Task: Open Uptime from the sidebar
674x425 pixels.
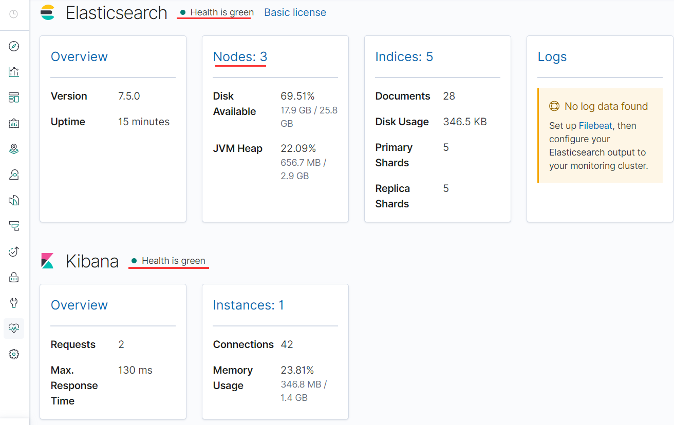Action: click(14, 252)
